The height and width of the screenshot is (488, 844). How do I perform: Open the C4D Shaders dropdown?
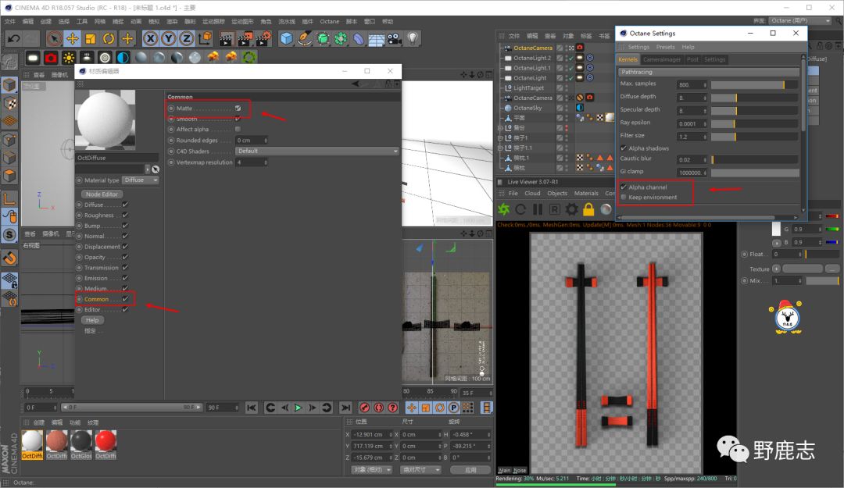[316, 151]
